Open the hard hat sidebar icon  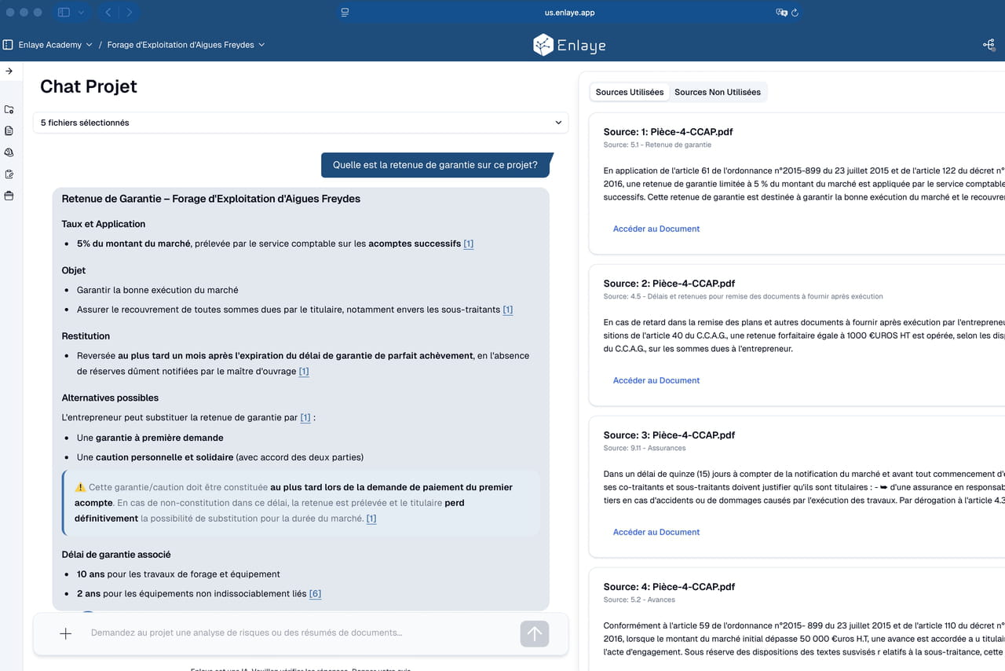click(x=9, y=152)
